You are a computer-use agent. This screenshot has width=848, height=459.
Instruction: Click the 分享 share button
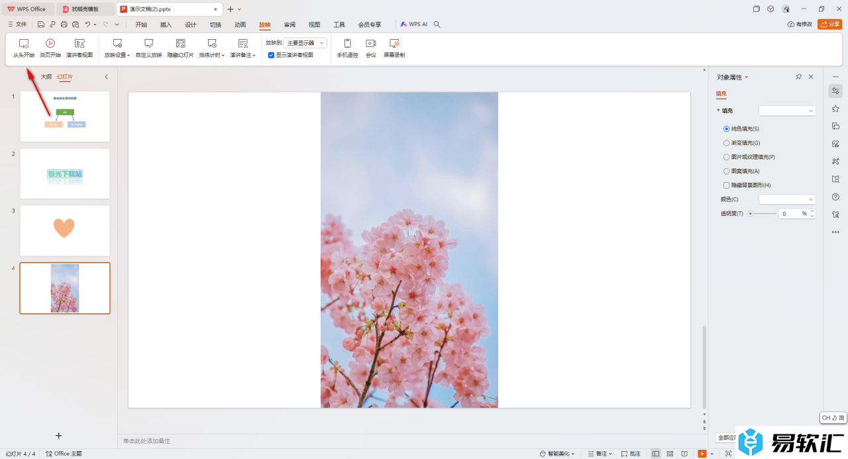(830, 25)
